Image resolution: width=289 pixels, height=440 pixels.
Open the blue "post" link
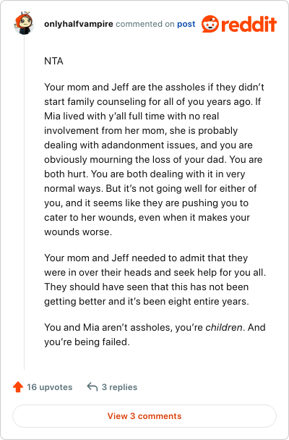pyautogui.click(x=186, y=24)
